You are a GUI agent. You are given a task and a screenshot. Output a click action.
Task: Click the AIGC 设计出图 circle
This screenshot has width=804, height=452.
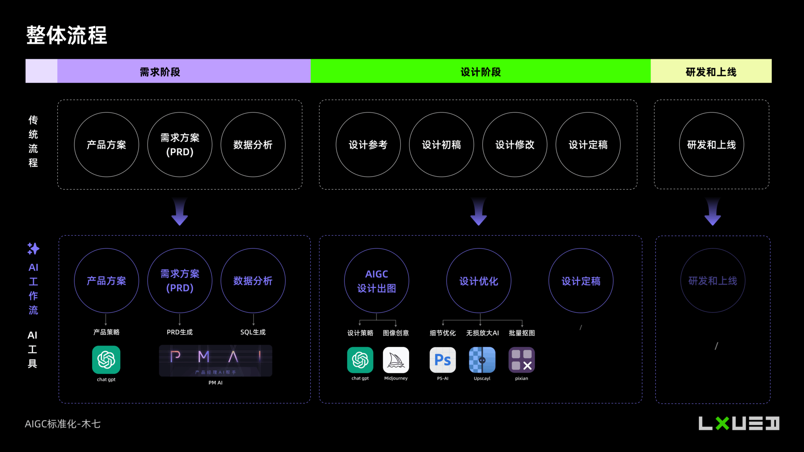pos(376,281)
